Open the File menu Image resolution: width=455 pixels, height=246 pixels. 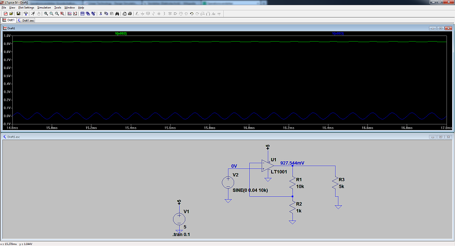pyautogui.click(x=4, y=8)
